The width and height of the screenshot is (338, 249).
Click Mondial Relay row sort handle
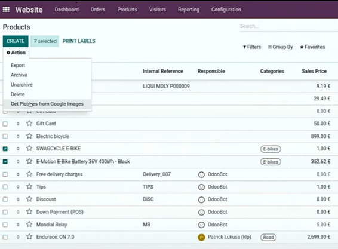18,225
